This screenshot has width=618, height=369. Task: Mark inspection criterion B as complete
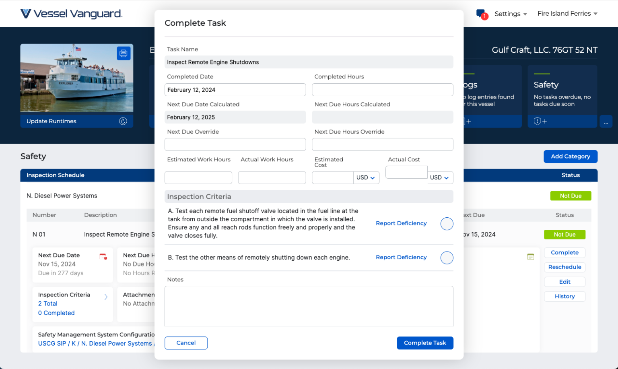(x=447, y=258)
